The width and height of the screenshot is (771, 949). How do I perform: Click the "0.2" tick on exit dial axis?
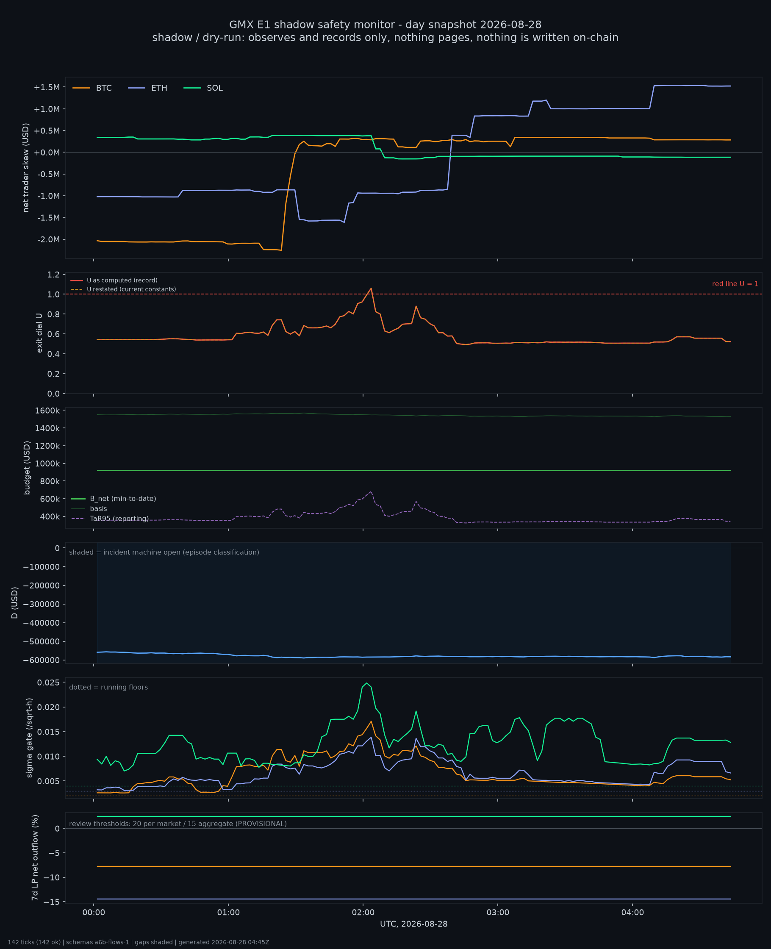[x=53, y=375]
